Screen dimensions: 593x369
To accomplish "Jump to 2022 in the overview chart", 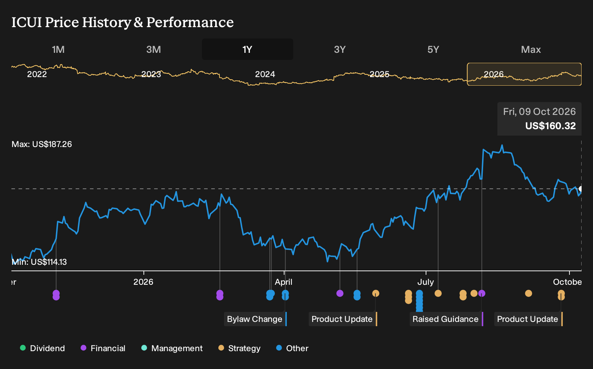I will (x=37, y=74).
